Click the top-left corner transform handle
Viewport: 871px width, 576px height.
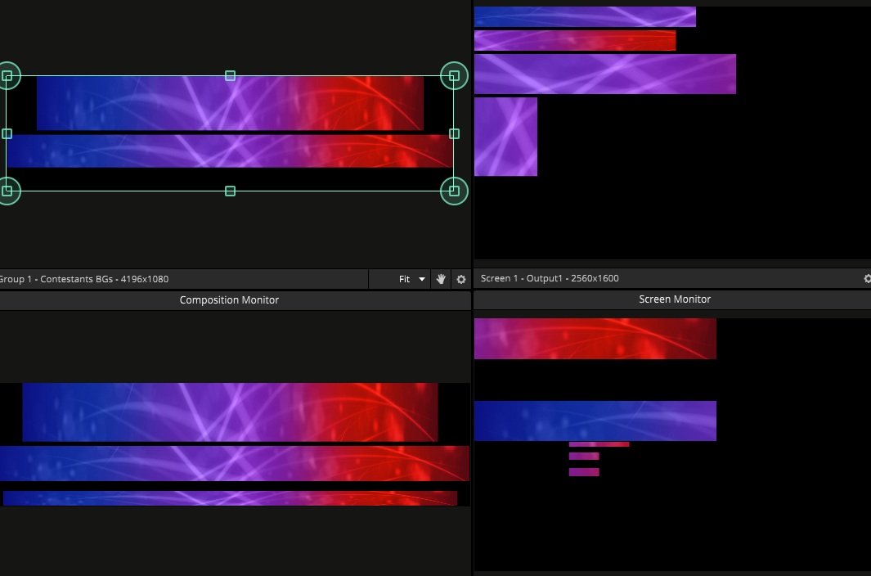pyautogui.click(x=7, y=76)
